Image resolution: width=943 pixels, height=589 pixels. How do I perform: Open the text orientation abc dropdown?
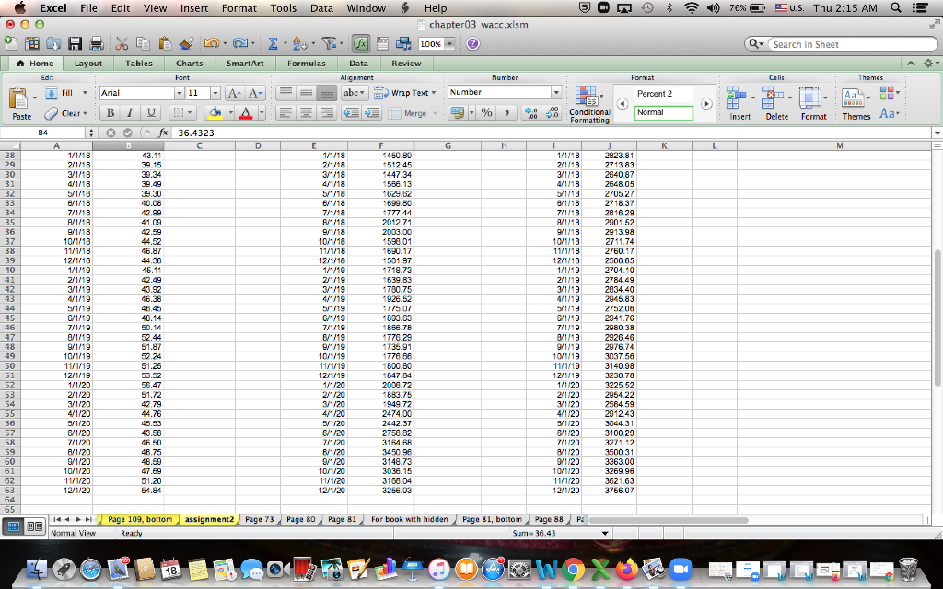[354, 93]
